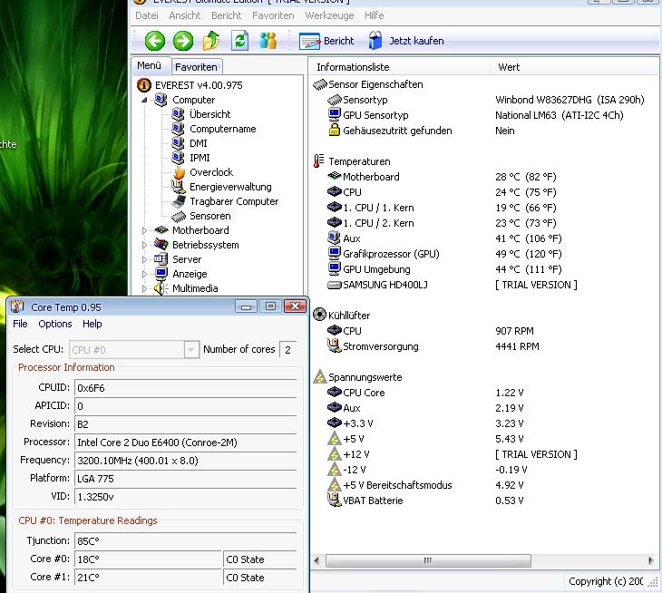Click the horizontal scrollbar thumb
Viewport: 662px width, 593px height.
(x=428, y=560)
